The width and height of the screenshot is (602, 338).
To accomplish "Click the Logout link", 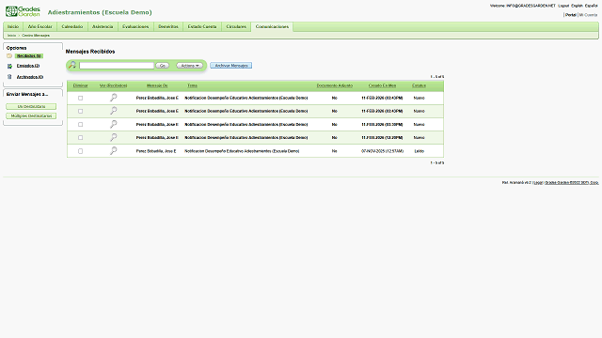I will tap(563, 6).
